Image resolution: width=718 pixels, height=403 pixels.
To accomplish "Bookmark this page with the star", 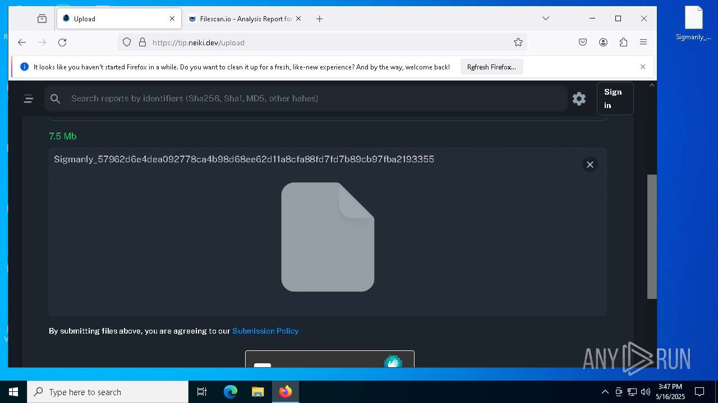I will click(x=518, y=42).
